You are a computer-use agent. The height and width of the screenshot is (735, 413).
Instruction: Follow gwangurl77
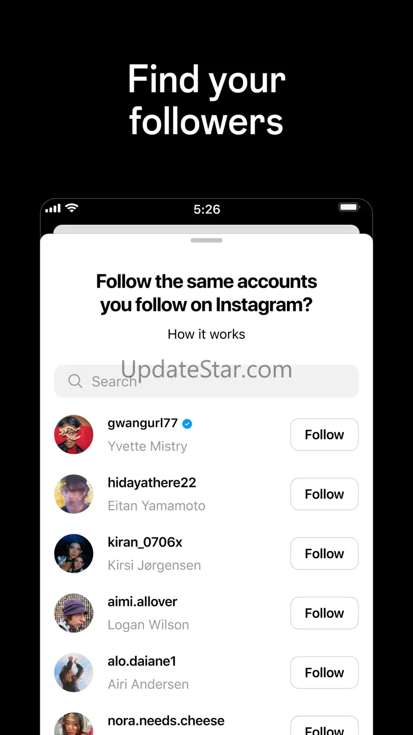324,435
